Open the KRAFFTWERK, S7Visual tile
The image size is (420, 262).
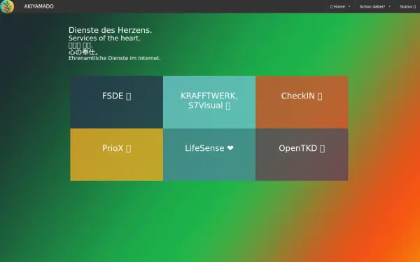[209, 102]
